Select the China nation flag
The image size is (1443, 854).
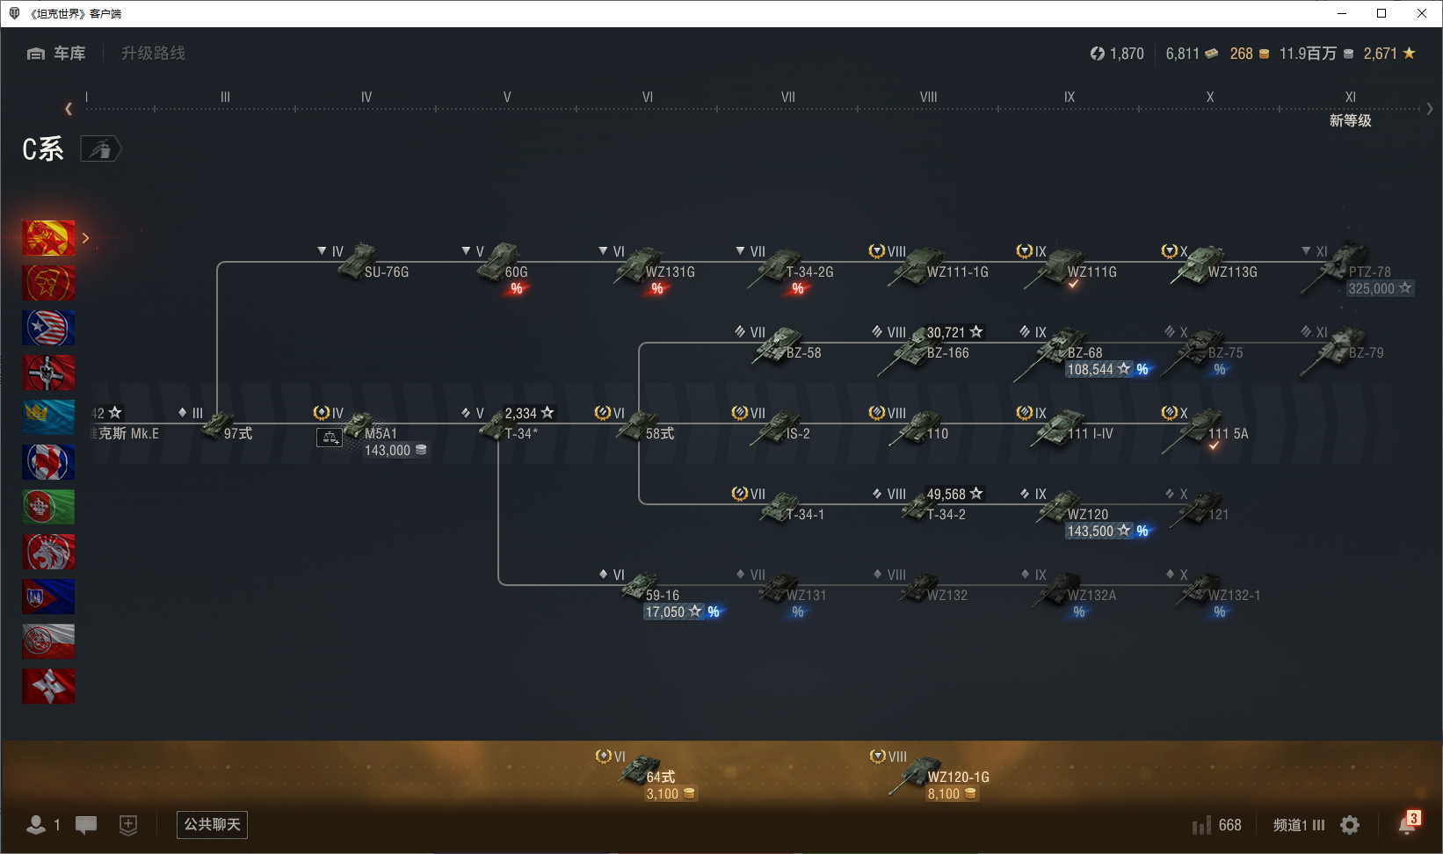(x=48, y=238)
